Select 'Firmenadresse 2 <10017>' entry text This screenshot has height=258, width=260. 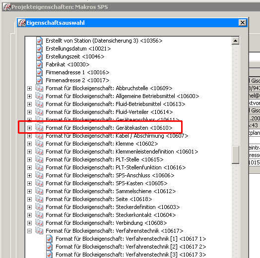pyautogui.click(x=77, y=80)
